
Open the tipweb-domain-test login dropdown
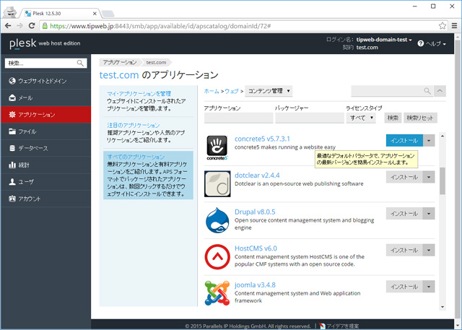coord(384,40)
